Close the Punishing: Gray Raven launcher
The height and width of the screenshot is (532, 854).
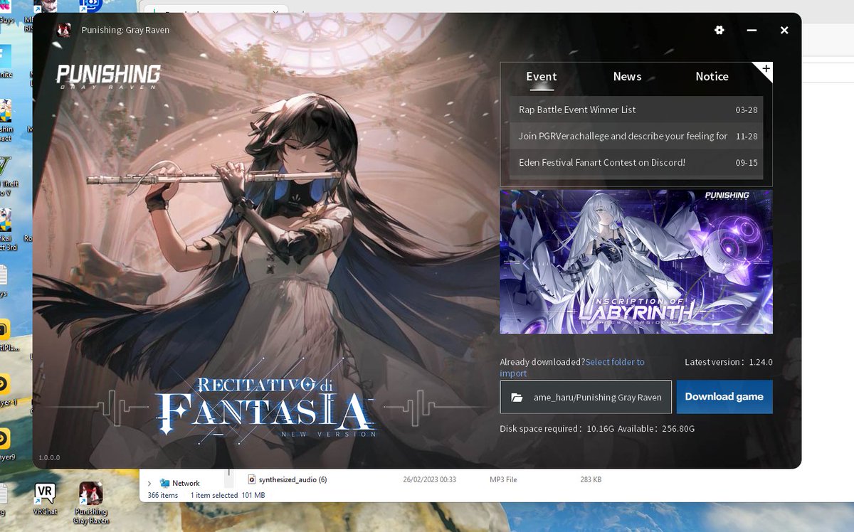click(784, 31)
